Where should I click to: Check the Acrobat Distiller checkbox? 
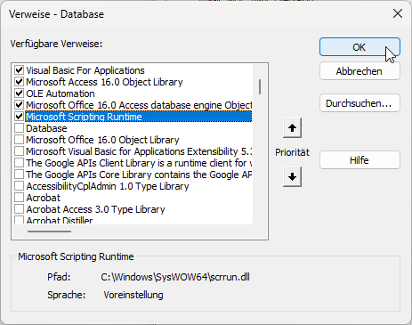click(x=20, y=220)
